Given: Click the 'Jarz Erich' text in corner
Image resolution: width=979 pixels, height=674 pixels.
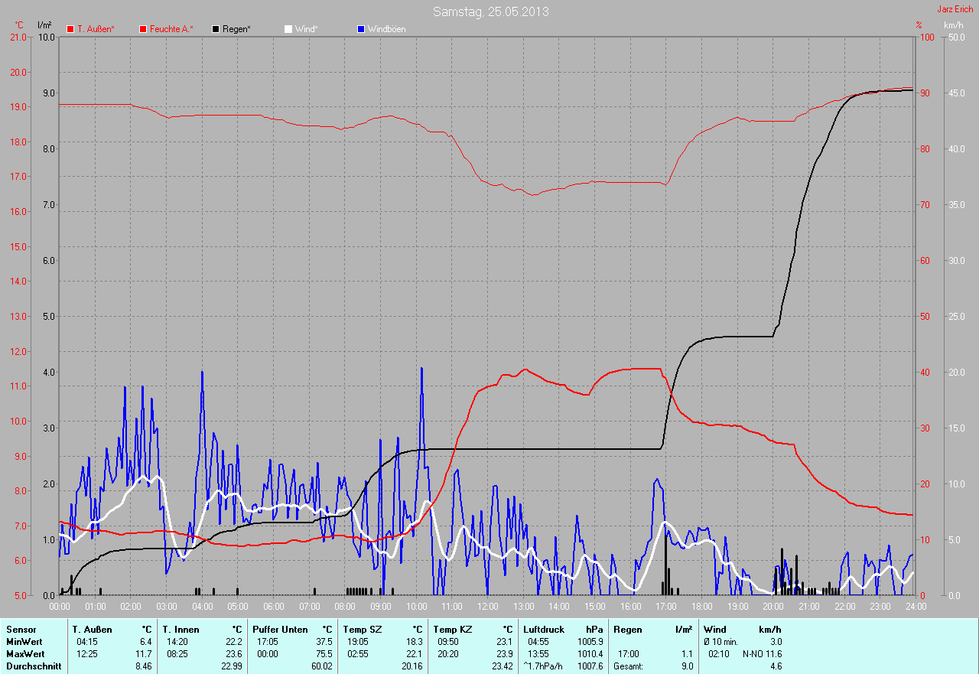Looking at the screenshot, I should [955, 9].
